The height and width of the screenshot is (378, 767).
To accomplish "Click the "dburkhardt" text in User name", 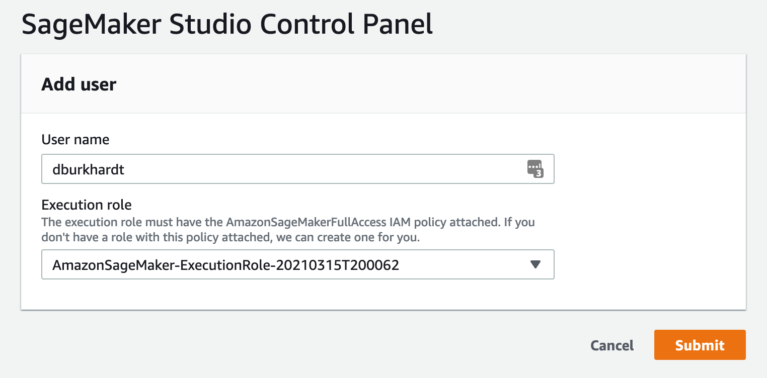I will tap(89, 170).
